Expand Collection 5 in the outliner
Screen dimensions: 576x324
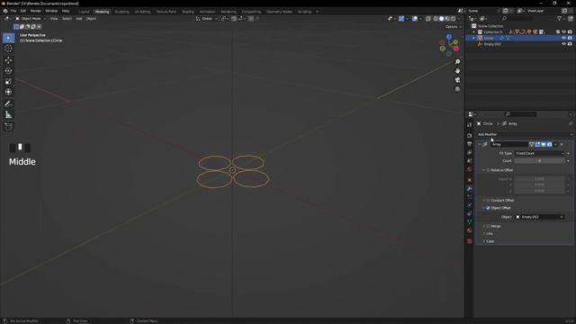[474, 32]
